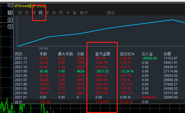Click the balance value 30932.50
This screenshot has width=185, height=113.
point(171,76)
